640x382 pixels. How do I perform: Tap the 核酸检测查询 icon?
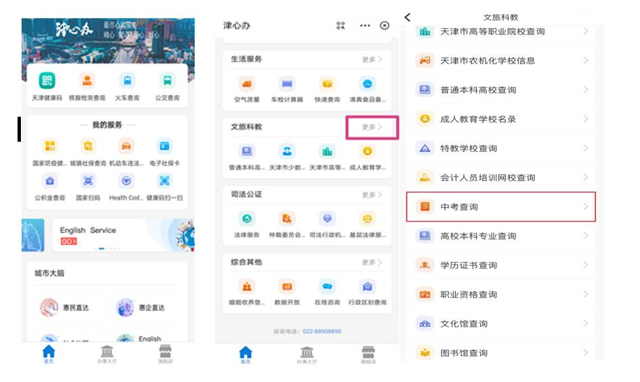[x=87, y=82]
